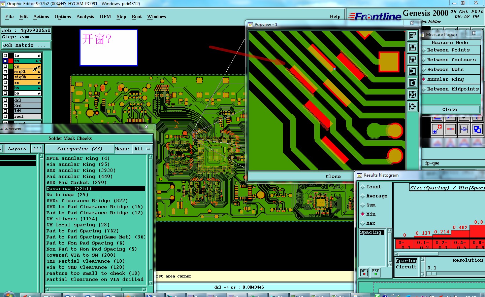485x297 pixels.
Task: Click Close button in Measure Popup
Action: 450,109
